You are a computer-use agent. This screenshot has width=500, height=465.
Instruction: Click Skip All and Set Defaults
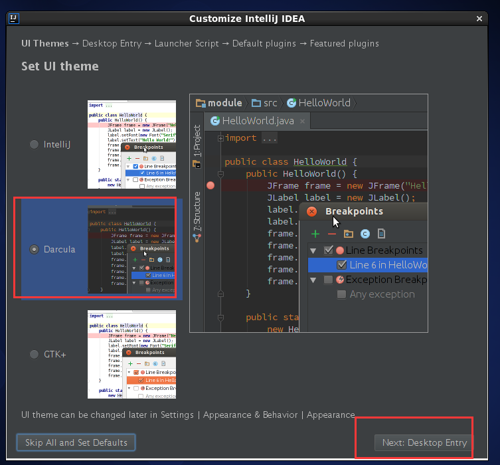(76, 442)
